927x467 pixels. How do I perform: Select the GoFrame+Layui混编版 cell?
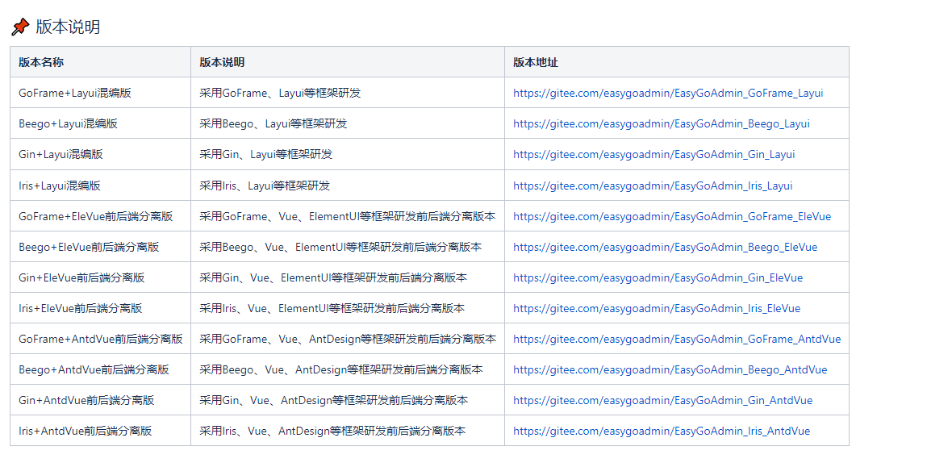(x=101, y=93)
